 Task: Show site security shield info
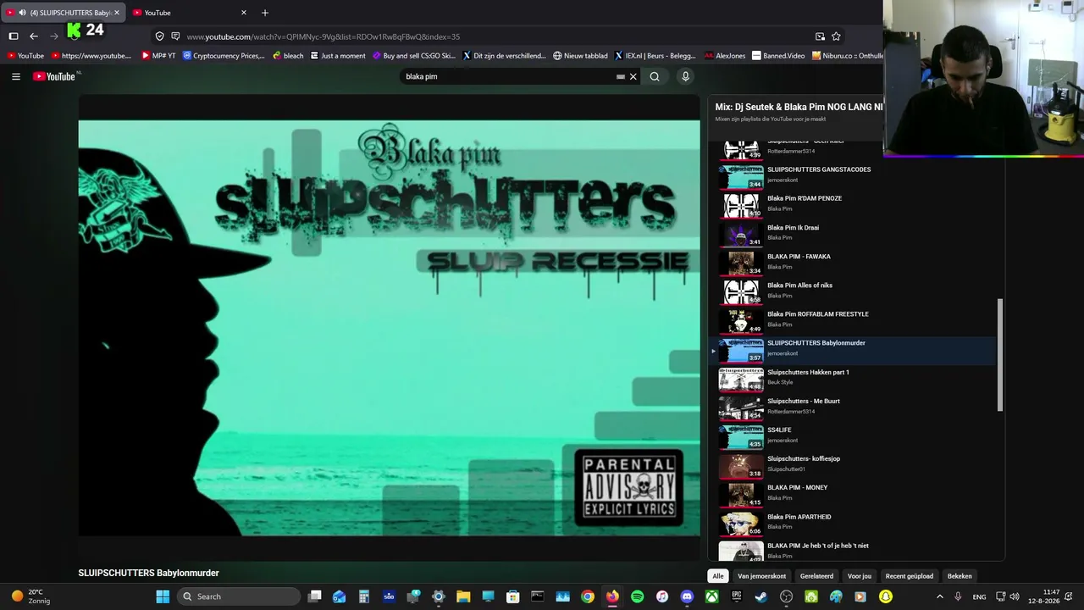(159, 36)
